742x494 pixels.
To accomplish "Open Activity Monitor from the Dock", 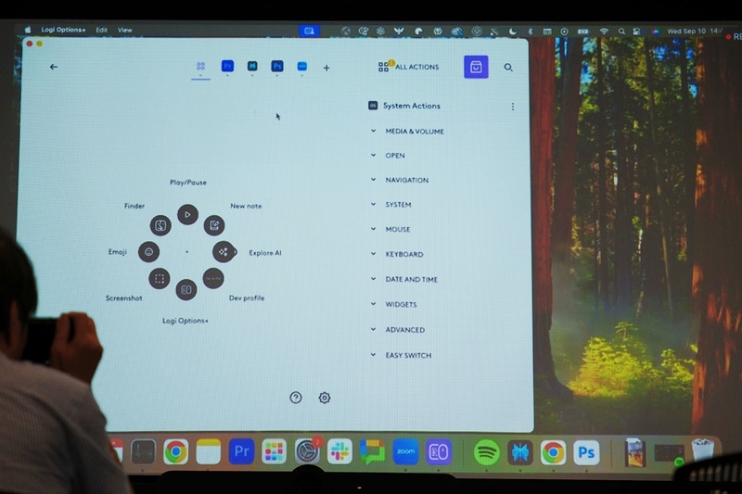I will pyautogui.click(x=144, y=452).
